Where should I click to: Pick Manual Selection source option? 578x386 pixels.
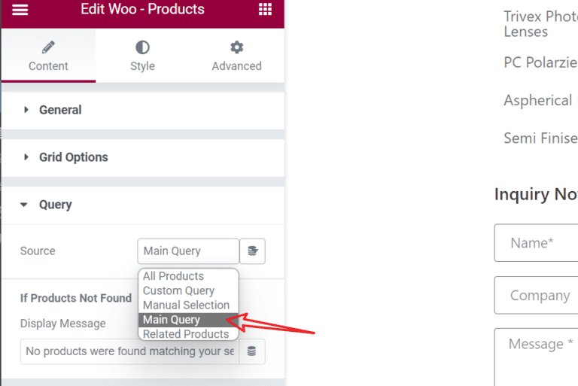(x=186, y=305)
